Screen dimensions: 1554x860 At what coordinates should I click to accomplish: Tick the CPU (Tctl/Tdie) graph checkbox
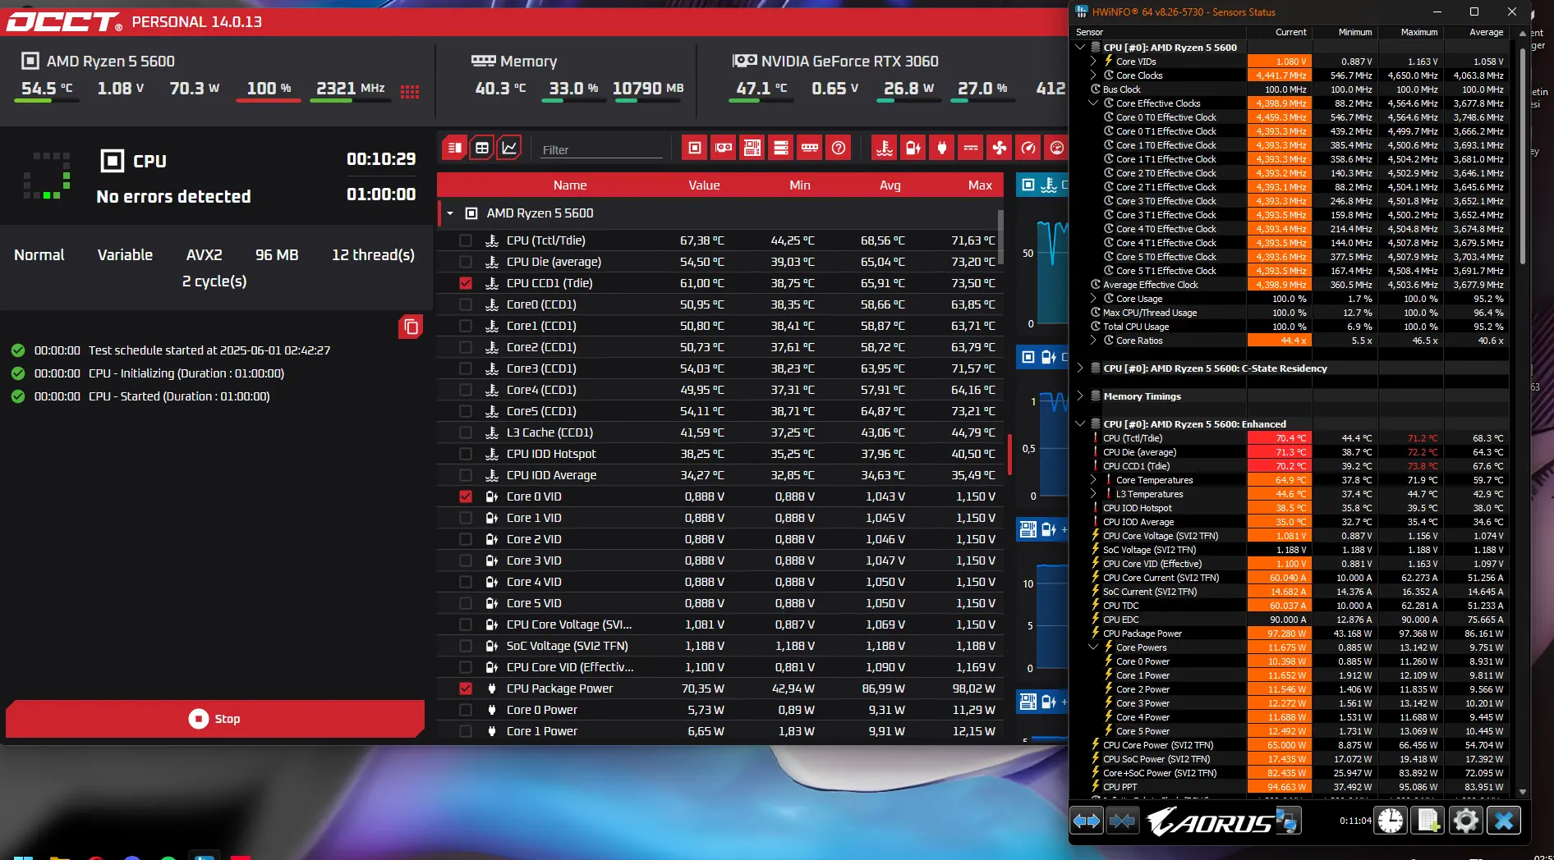pos(466,240)
